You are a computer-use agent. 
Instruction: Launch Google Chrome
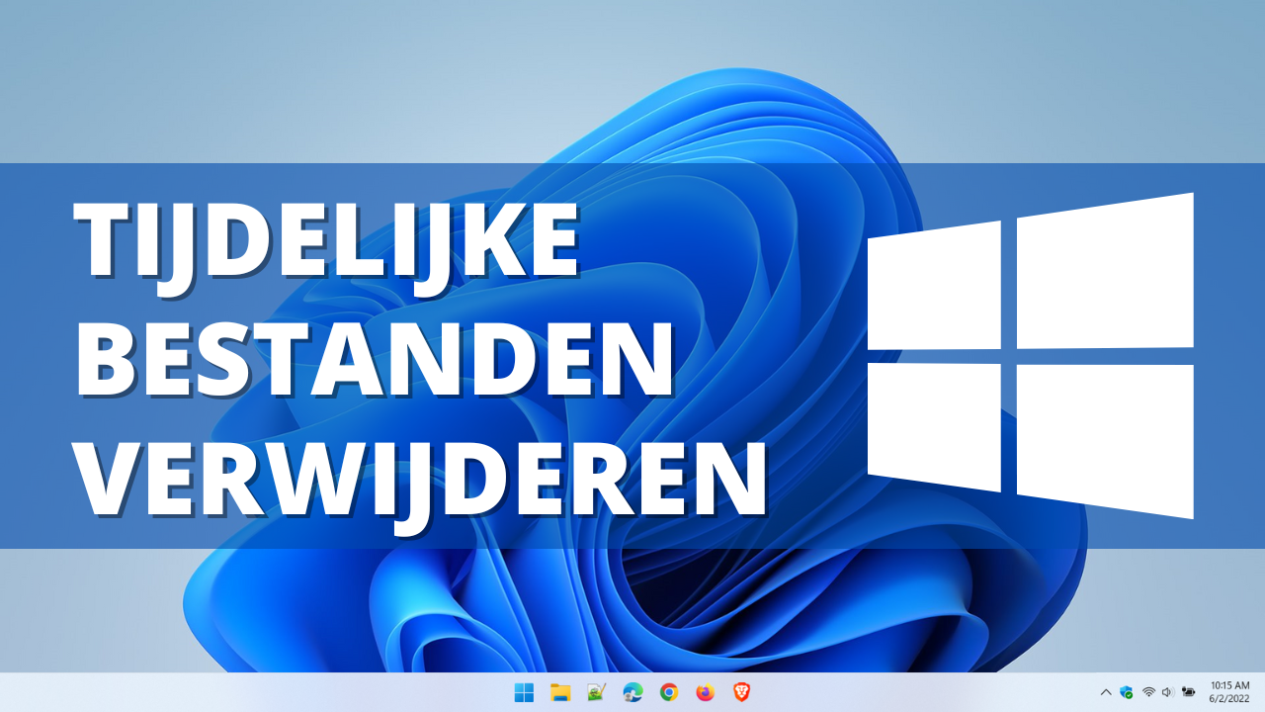[667, 694]
